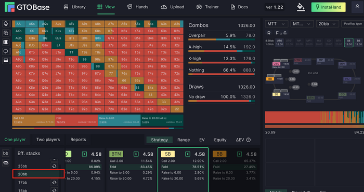Open the 20bb stack dropdown at top right
This screenshot has width=364, height=192.
328,24
